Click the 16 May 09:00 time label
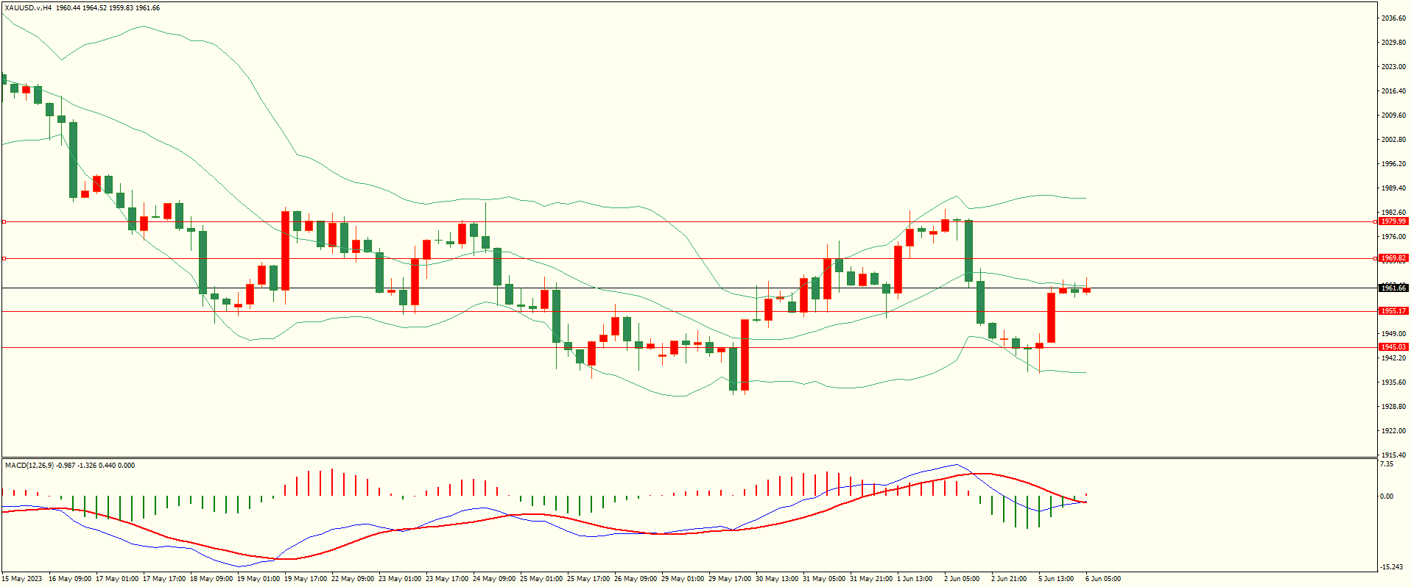 click(x=70, y=579)
